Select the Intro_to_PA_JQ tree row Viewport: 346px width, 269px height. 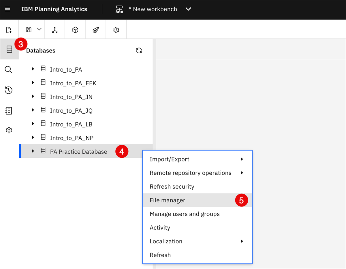point(86,110)
